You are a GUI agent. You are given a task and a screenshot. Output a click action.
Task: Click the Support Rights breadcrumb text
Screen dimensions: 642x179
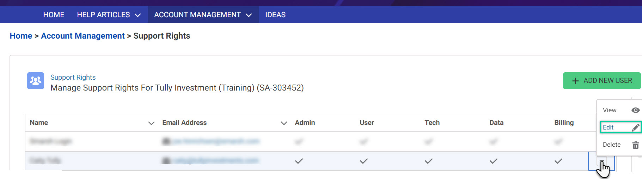[x=162, y=36]
